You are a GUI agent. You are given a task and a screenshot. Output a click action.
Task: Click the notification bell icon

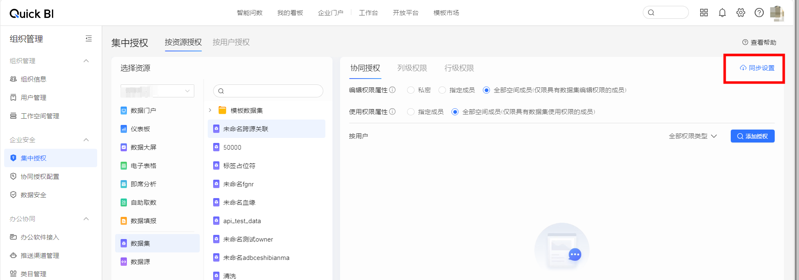(722, 13)
